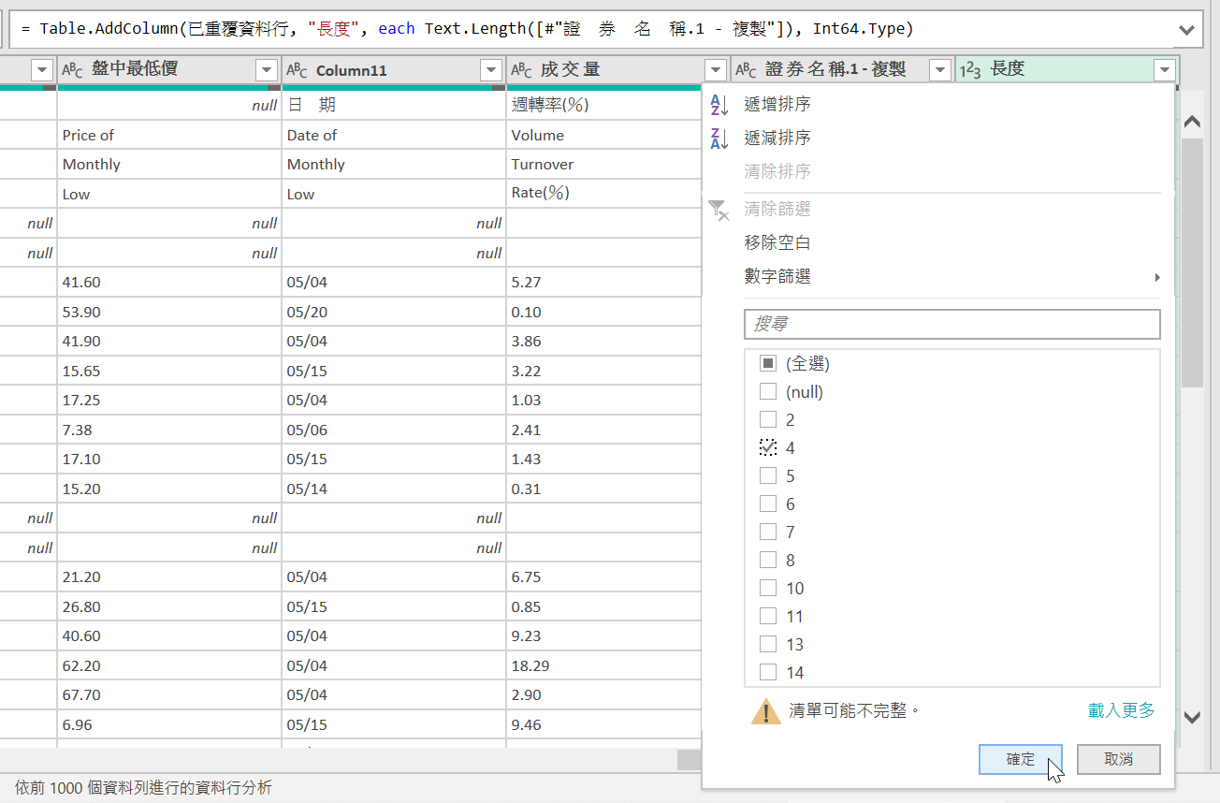Click the ABC type icon of 成交量 column

tap(522, 69)
